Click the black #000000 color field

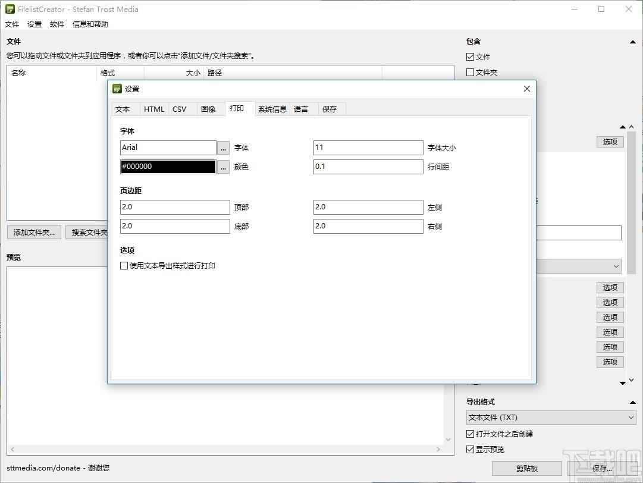pyautogui.click(x=168, y=167)
